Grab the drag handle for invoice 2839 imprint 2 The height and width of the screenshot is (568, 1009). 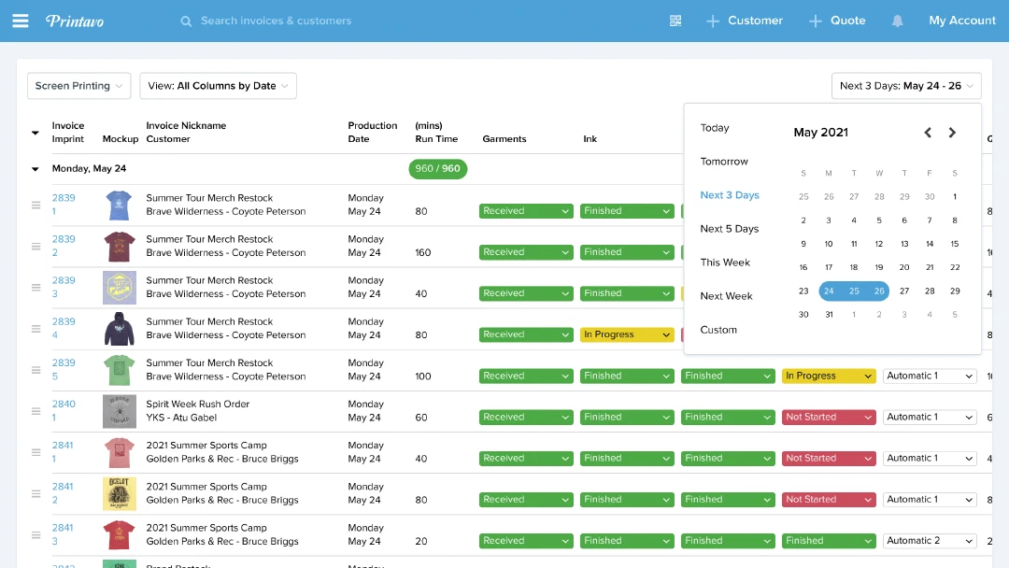pos(36,247)
